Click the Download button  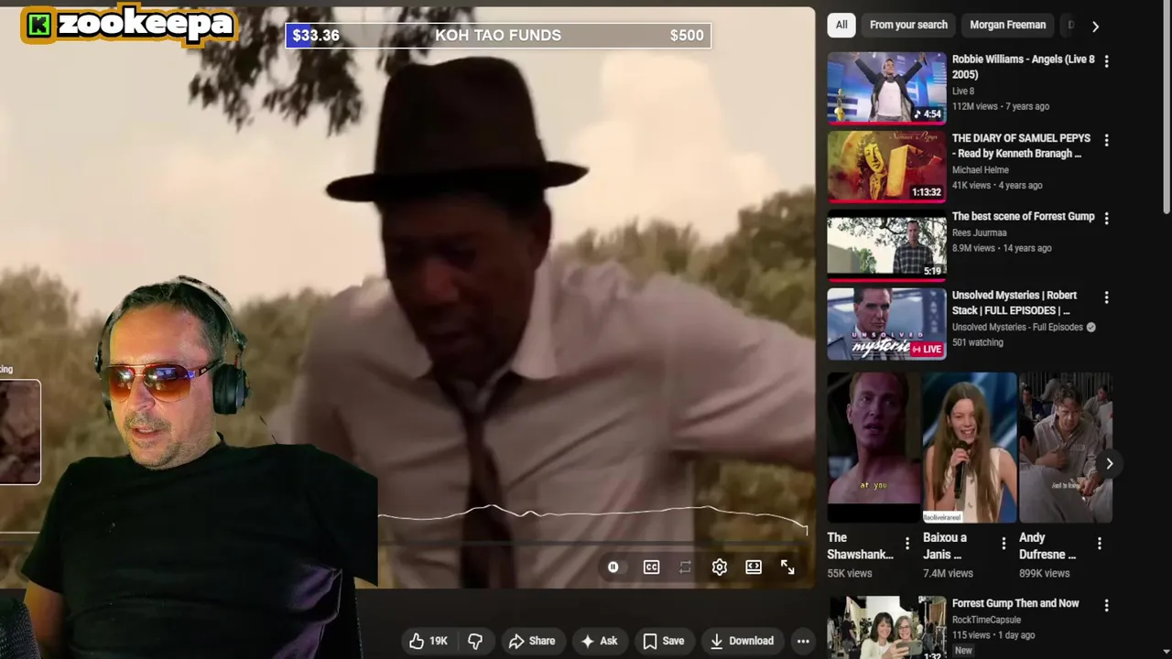pyautogui.click(x=742, y=641)
